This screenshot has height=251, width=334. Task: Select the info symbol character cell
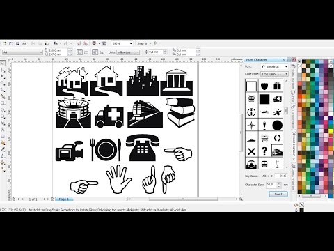(251, 112)
